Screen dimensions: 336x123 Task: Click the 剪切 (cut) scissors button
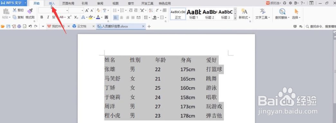click(x=18, y=10)
